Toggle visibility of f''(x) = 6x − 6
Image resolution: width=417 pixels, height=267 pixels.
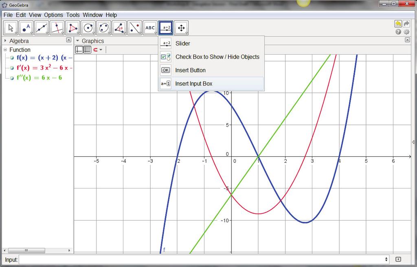click(x=12, y=78)
